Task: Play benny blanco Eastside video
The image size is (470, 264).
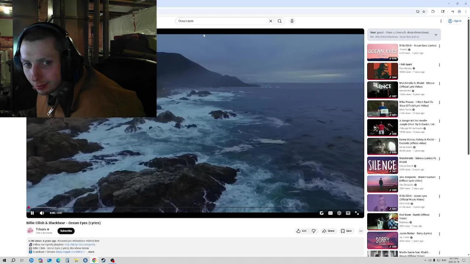Action: pyautogui.click(x=383, y=146)
